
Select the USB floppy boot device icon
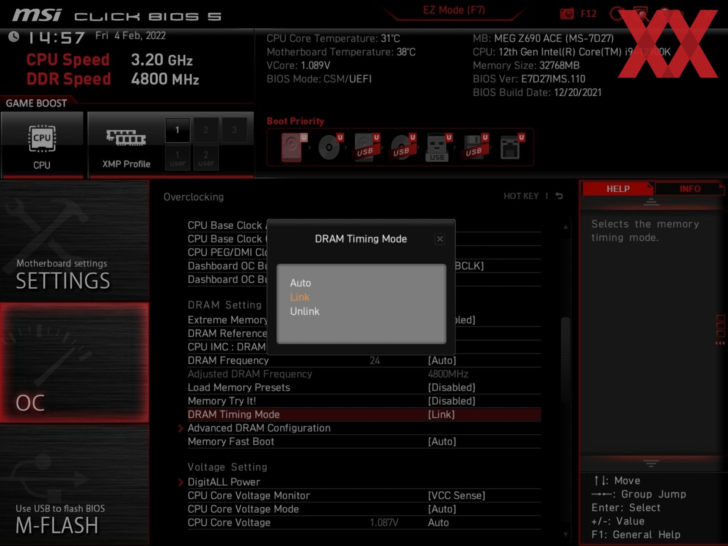475,147
